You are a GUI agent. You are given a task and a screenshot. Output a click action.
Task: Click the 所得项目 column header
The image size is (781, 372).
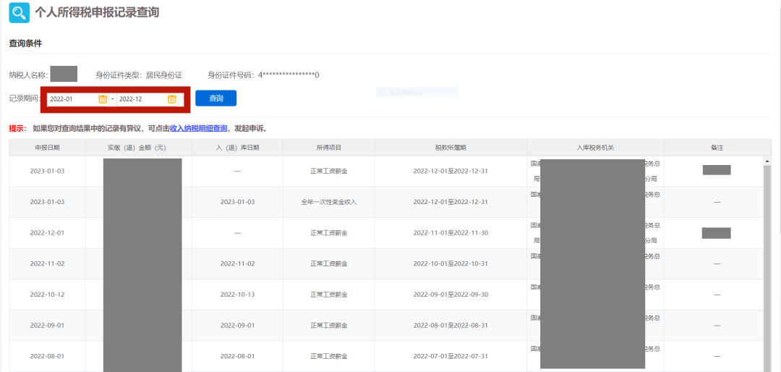(x=329, y=148)
